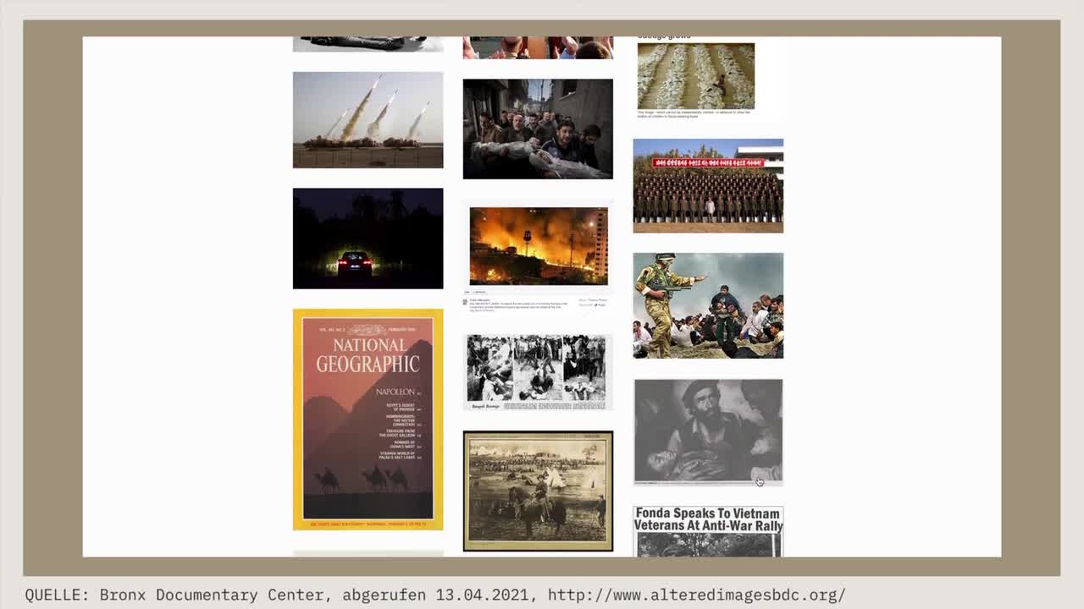Open the Fonda Speaks To Vietnam Veterans clipping
Viewport: 1084px width, 609px height.
pos(708,531)
